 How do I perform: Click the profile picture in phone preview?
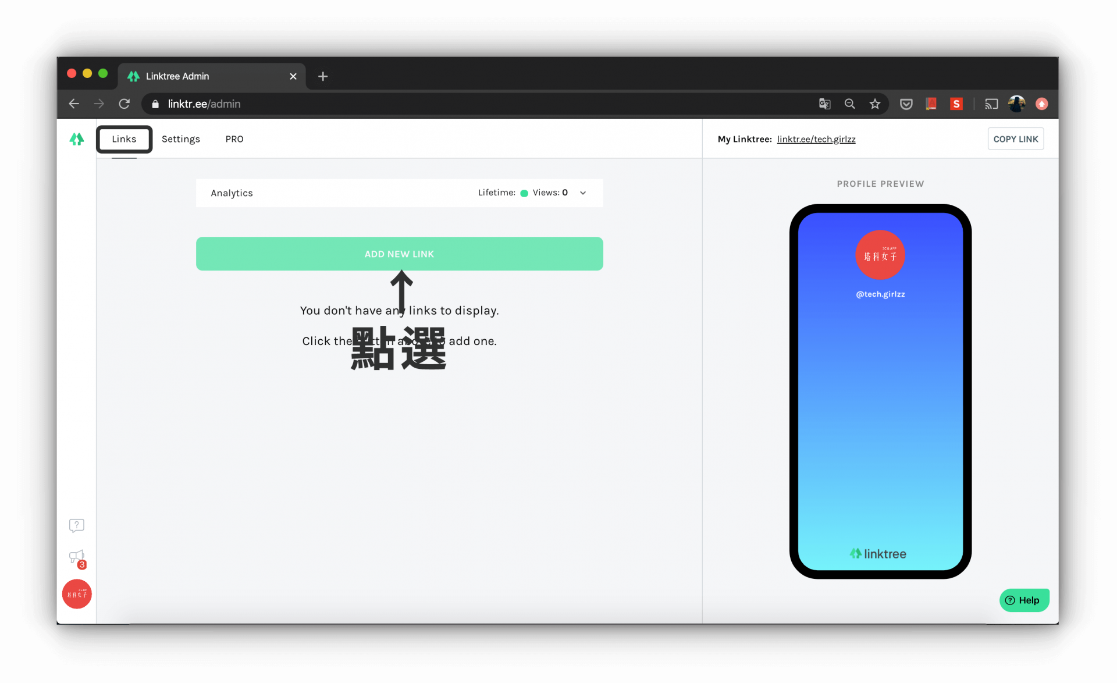[880, 255]
